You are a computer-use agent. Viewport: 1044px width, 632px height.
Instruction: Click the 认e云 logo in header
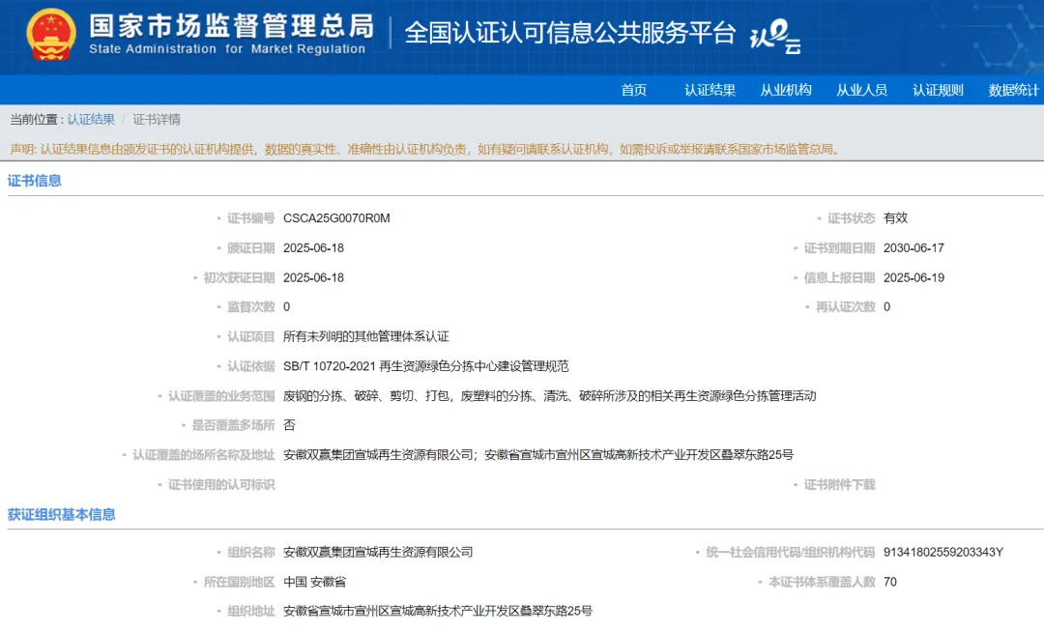775,36
